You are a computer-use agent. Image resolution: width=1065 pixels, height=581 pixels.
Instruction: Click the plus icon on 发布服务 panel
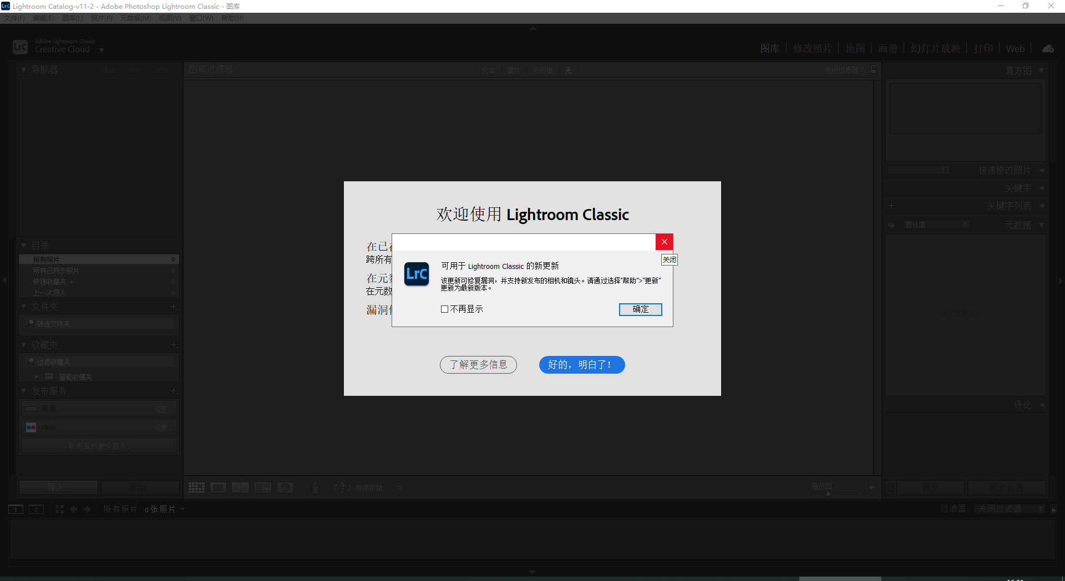[x=174, y=391]
